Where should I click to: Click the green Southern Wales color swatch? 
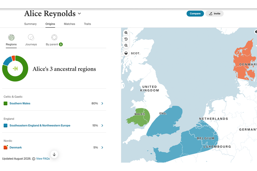point(6,103)
